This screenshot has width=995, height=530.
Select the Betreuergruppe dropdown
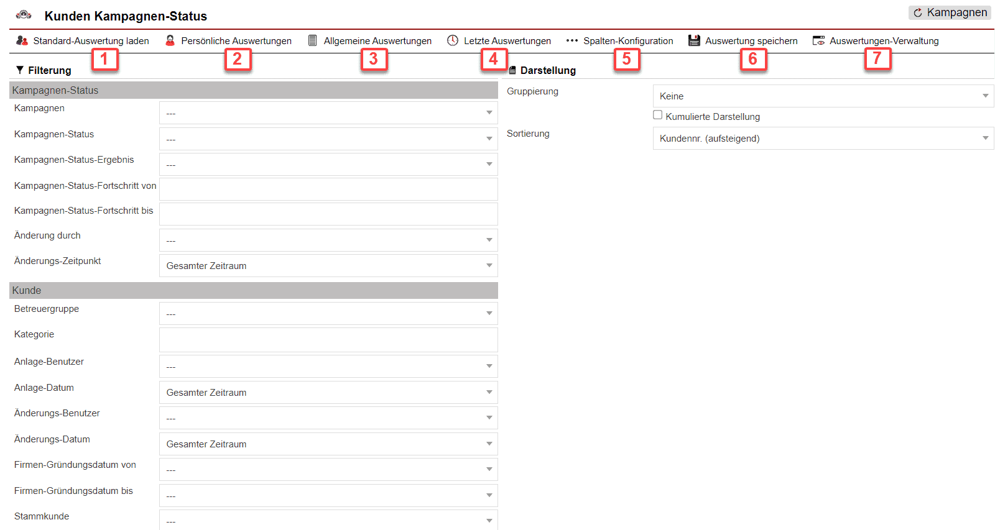tap(328, 314)
